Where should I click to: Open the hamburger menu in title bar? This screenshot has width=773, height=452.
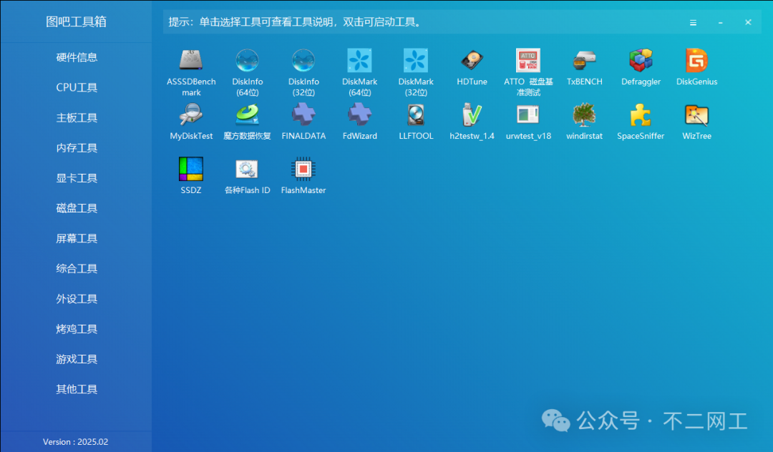693,22
